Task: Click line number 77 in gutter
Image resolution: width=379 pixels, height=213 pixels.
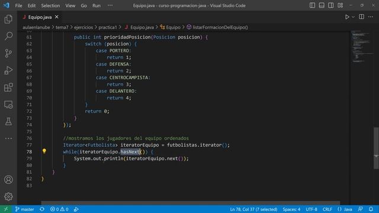Action: (x=29, y=145)
